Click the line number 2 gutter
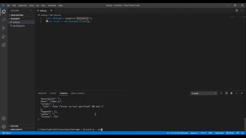This screenshot has height=138, width=246. [x=41, y=21]
